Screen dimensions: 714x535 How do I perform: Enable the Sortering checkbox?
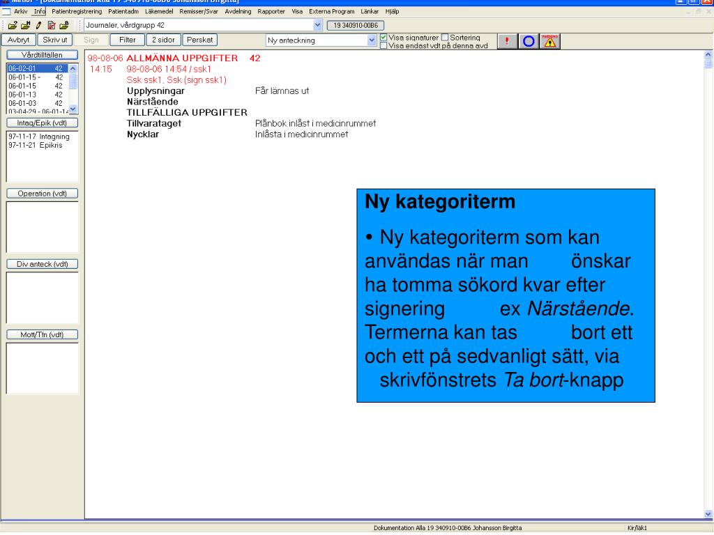coord(445,38)
